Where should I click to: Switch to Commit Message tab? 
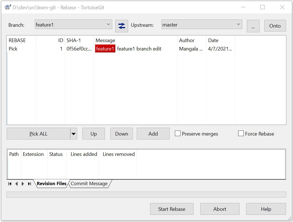[89, 184]
